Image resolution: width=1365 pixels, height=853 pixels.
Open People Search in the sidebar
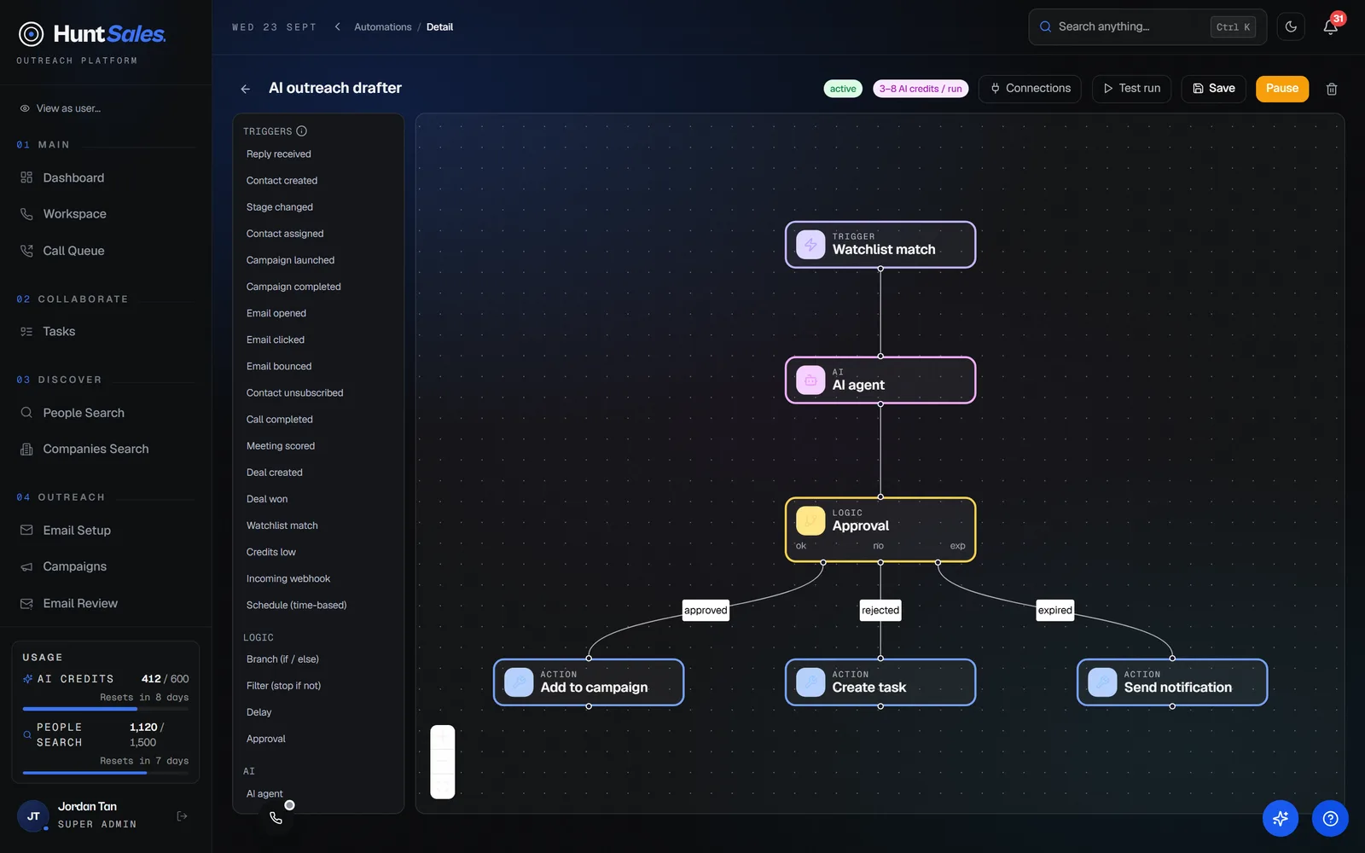coord(106,413)
